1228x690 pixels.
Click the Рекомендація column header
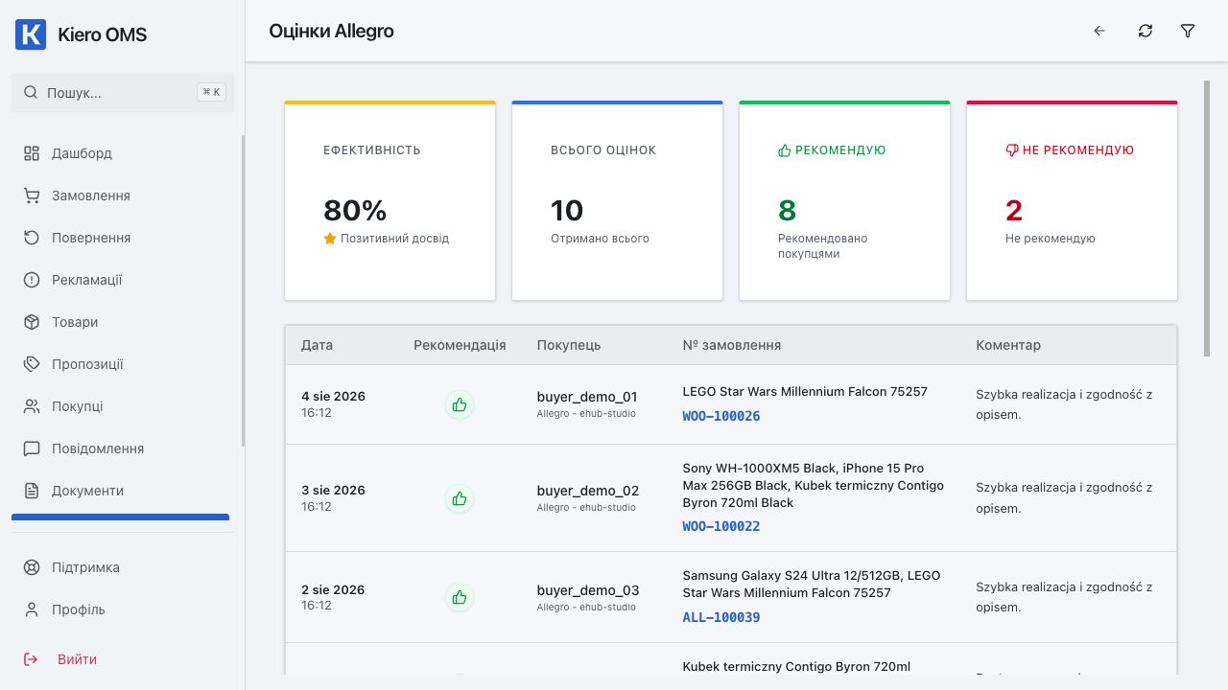(x=460, y=345)
